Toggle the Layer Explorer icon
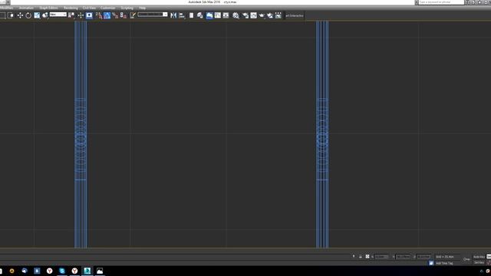The image size is (491, 276). pos(199,15)
